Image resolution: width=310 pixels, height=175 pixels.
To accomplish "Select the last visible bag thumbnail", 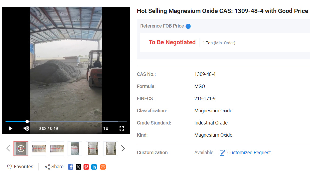I will [x=111, y=149].
